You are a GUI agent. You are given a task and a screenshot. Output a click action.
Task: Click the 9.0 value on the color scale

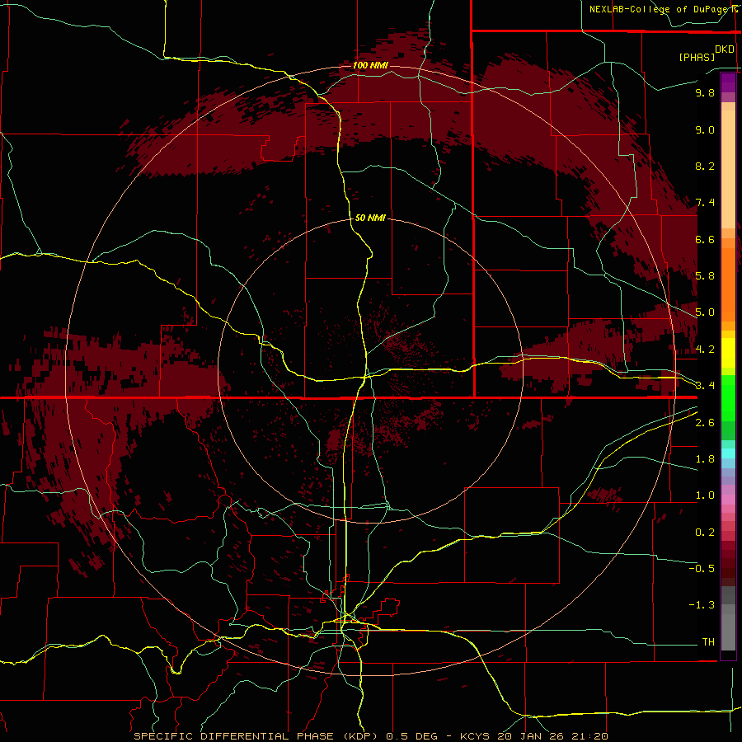(705, 129)
